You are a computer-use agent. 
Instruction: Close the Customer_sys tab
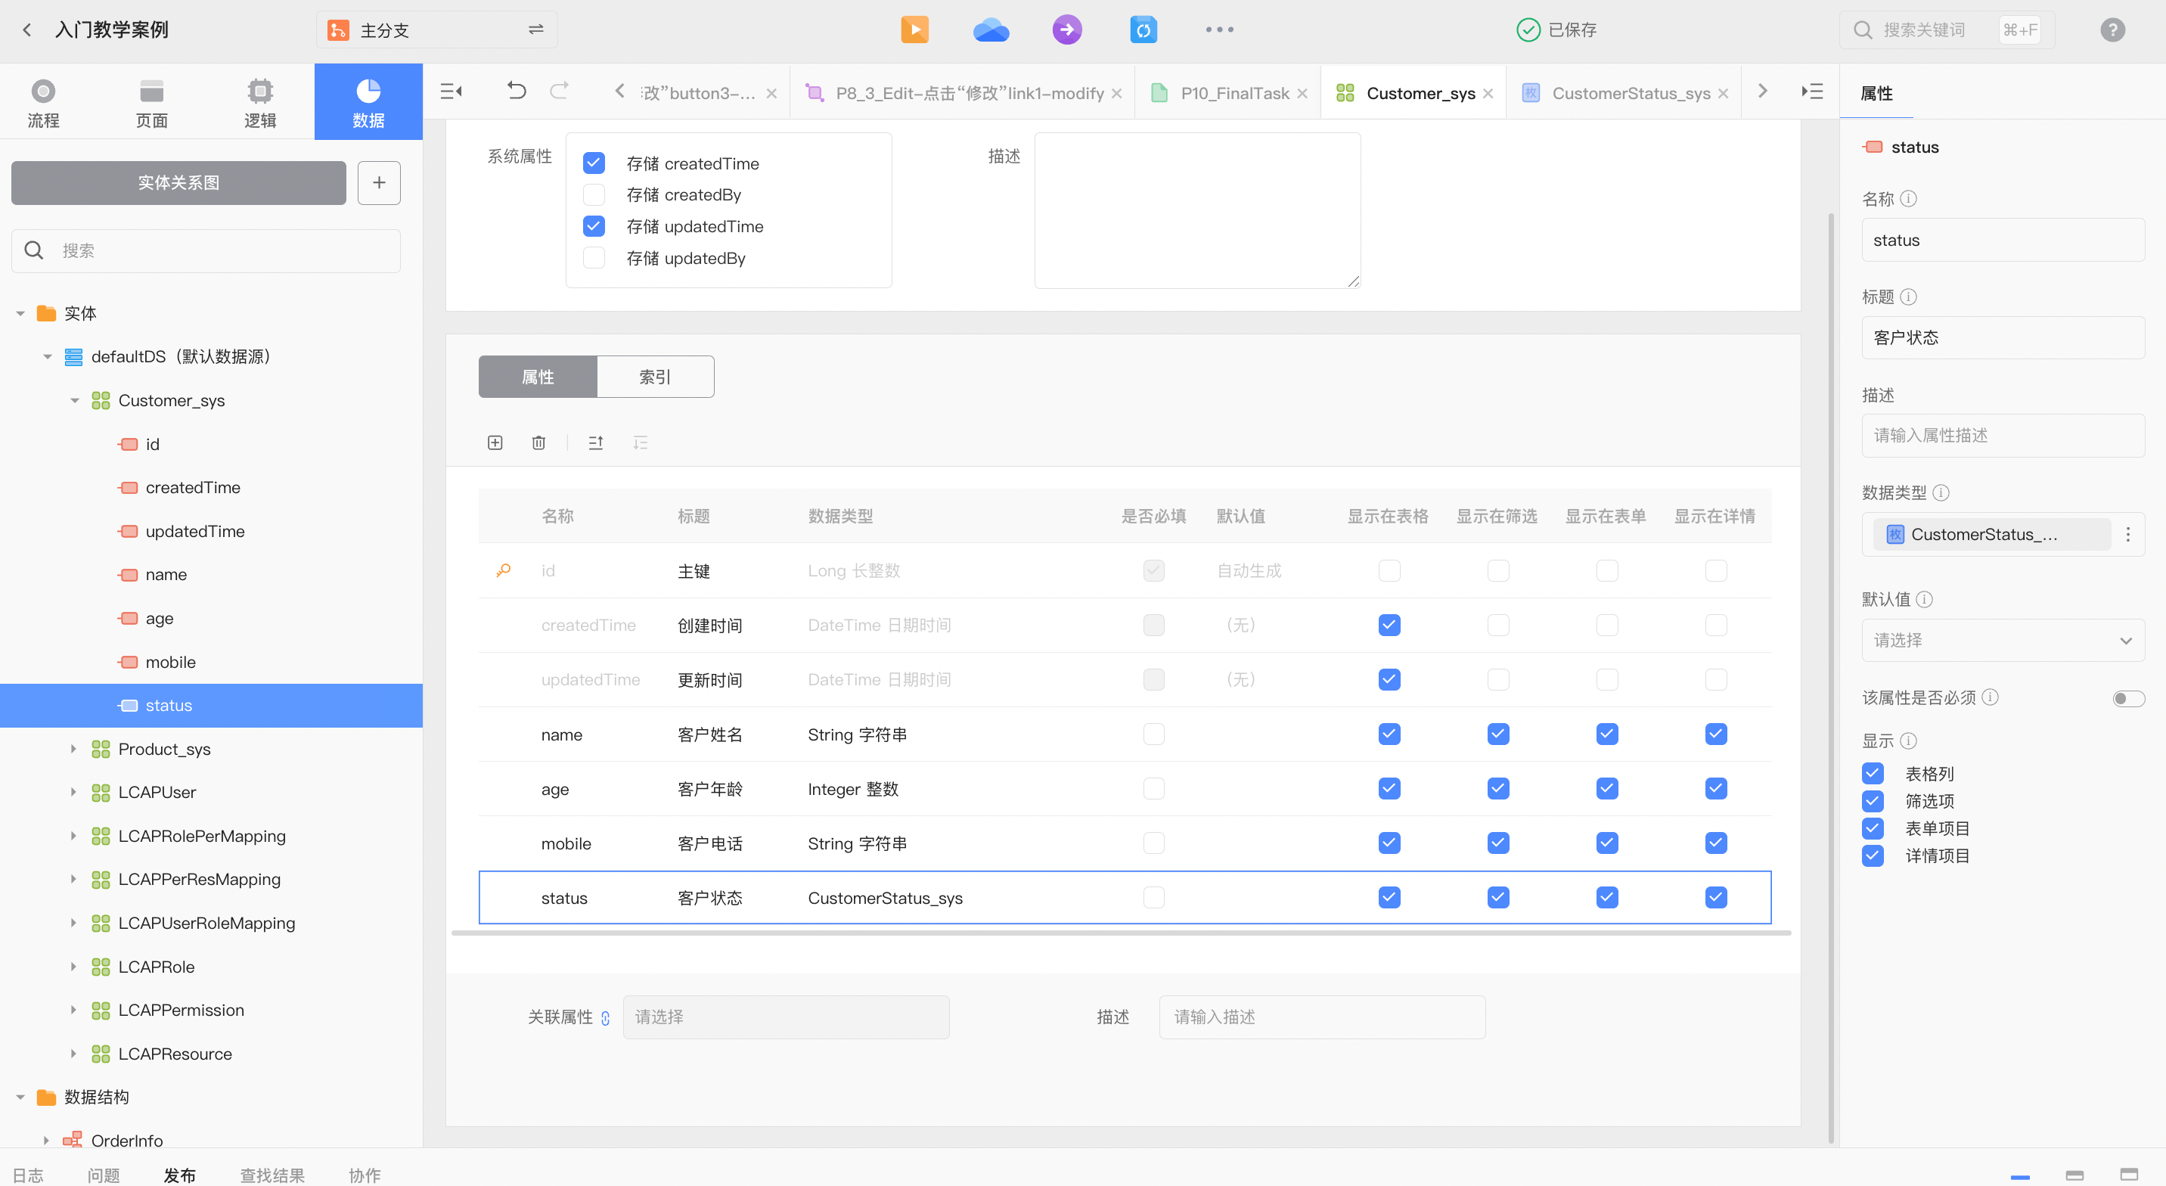1488,93
